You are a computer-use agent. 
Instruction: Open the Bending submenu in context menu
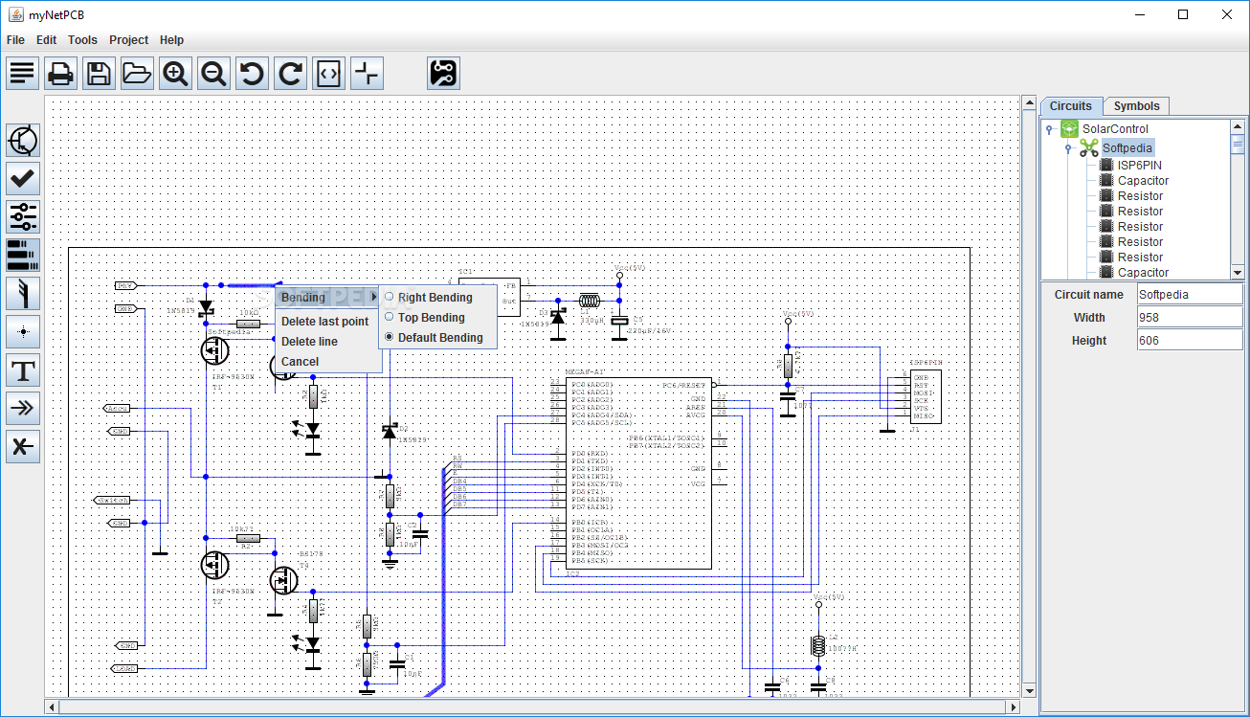pyautogui.click(x=328, y=298)
